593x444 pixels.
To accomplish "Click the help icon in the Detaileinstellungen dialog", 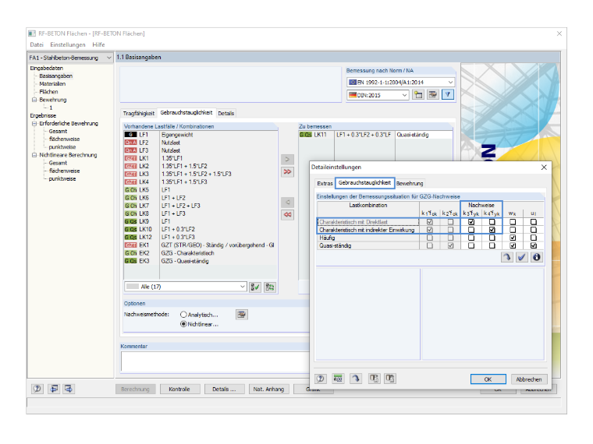I will pyautogui.click(x=321, y=379).
